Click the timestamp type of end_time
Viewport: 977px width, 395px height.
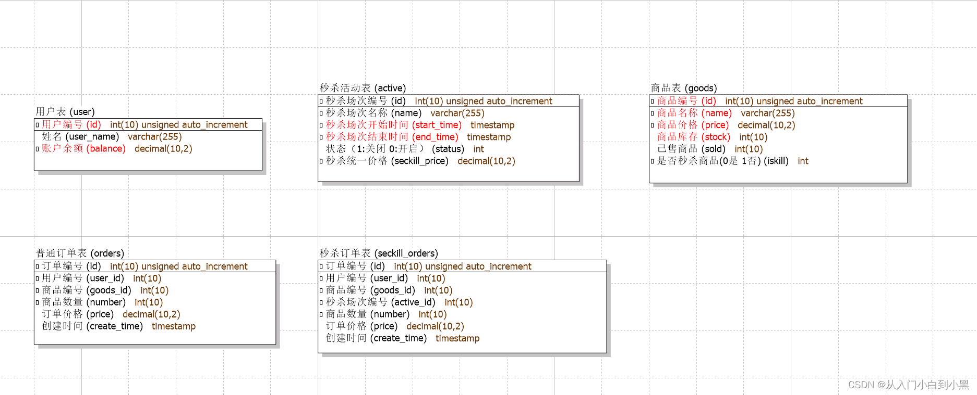(489, 137)
